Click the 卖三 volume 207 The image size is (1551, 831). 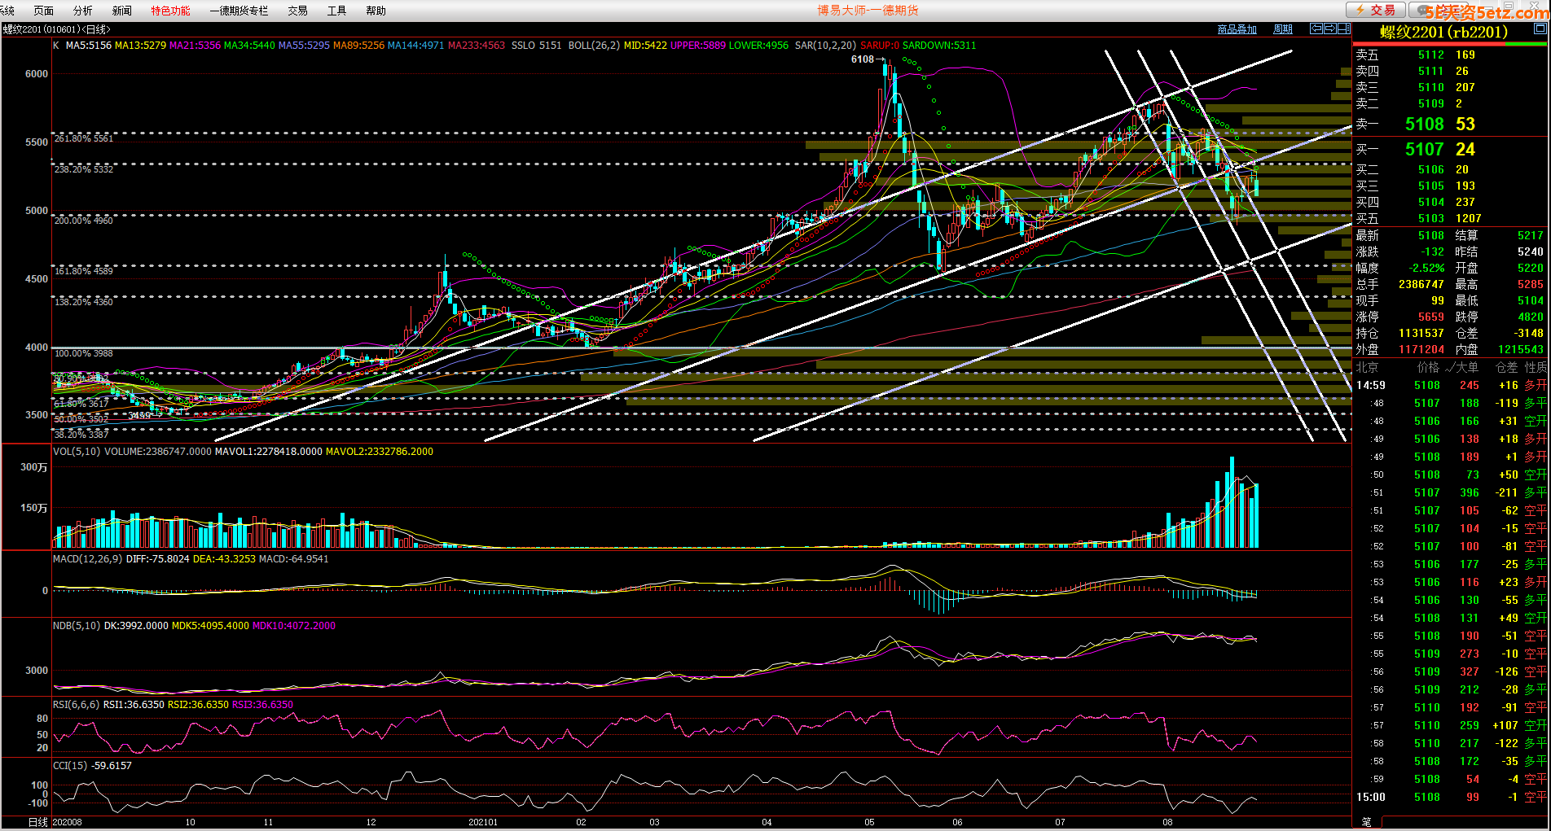pyautogui.click(x=1465, y=87)
